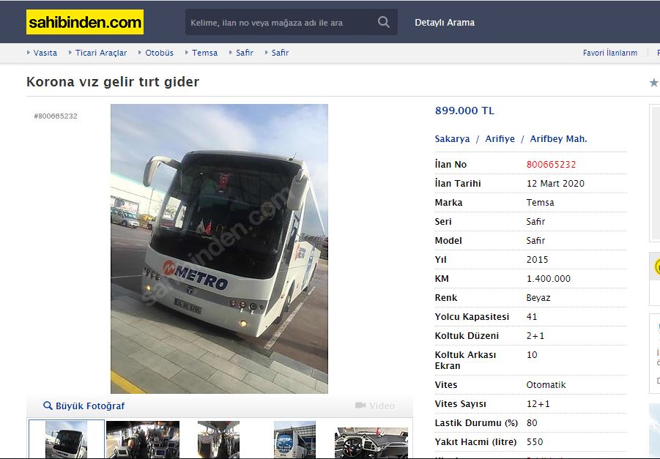Screen dimensions: 660x459
Task: Click Sakarya location link
Action: (x=452, y=139)
